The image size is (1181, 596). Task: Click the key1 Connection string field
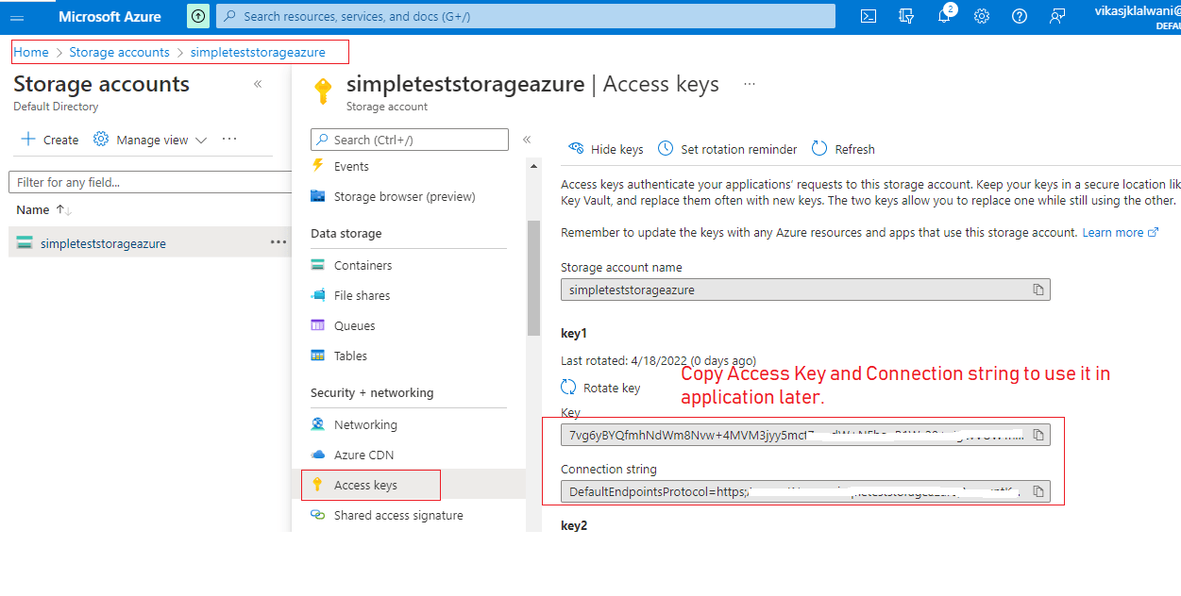(x=805, y=491)
